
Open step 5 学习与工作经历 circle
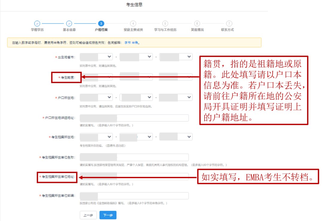pos(165,24)
